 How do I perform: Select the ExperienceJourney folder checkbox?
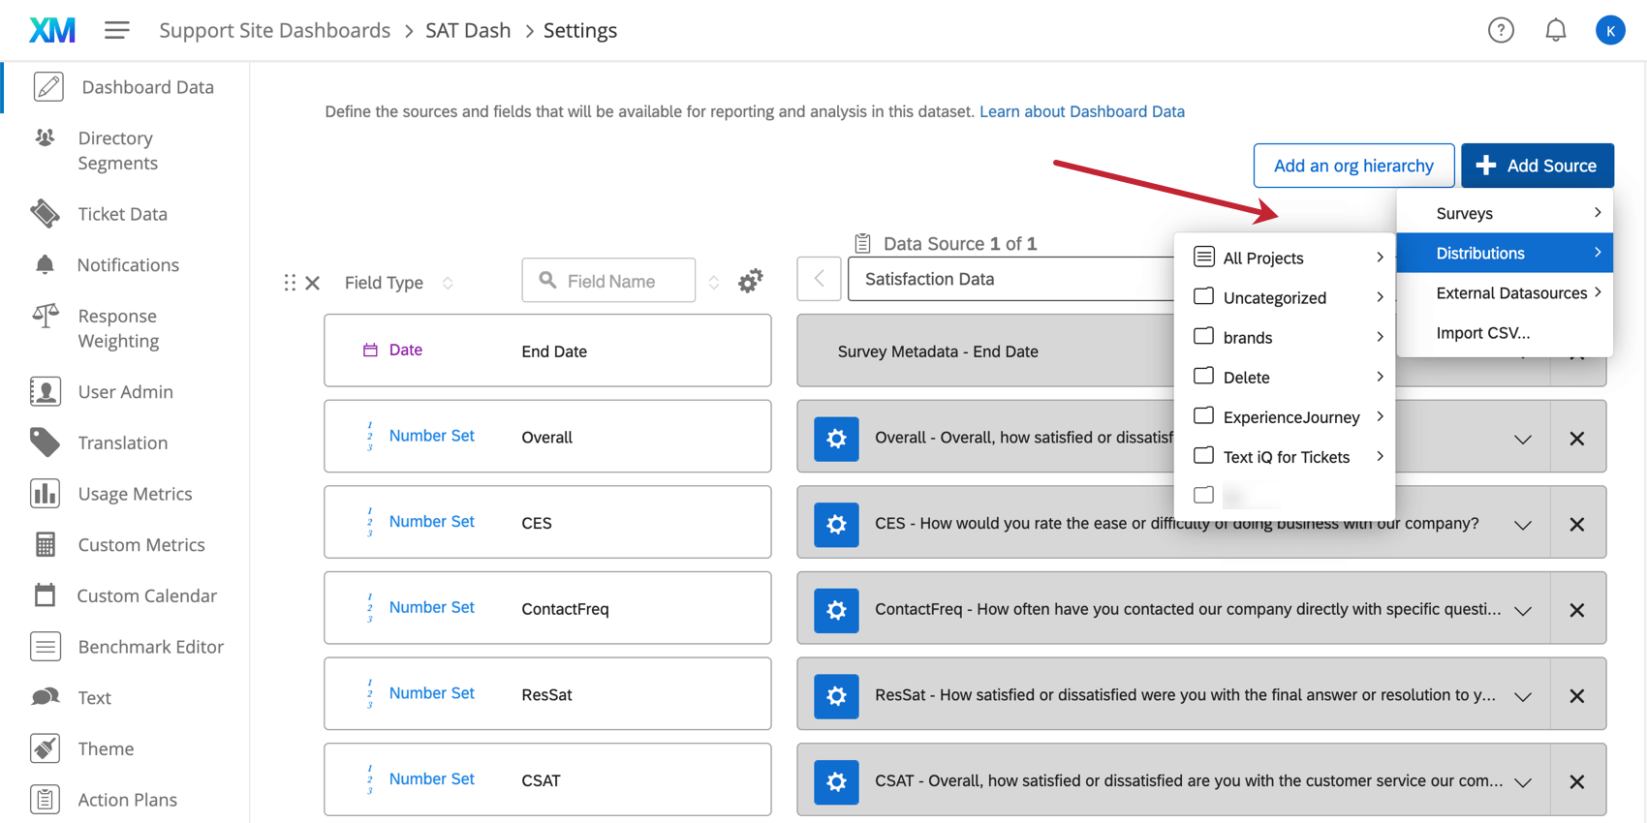[x=1203, y=416]
